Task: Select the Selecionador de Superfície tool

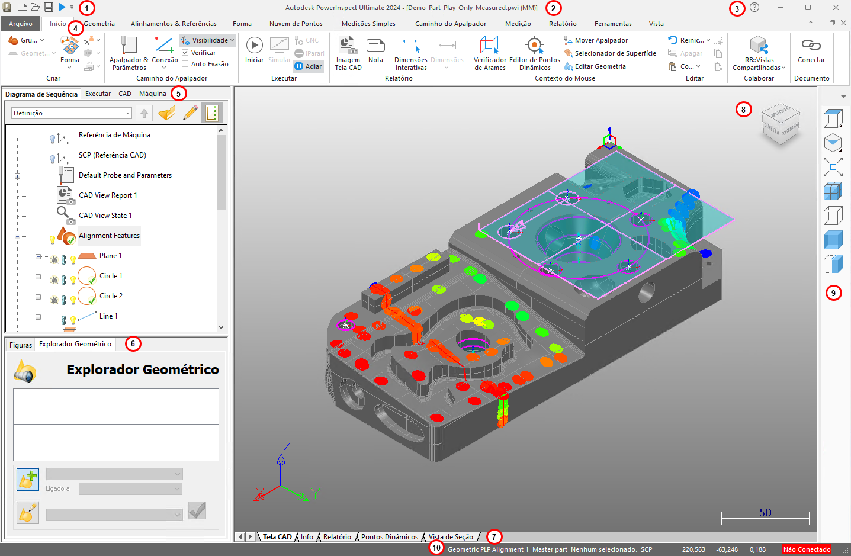Action: coord(610,53)
